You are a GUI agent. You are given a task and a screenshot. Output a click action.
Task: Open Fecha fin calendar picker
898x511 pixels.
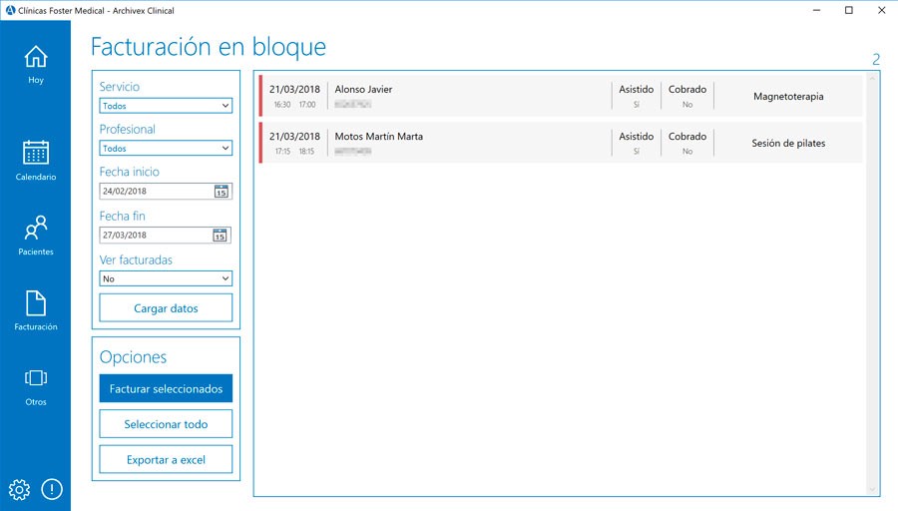click(222, 236)
